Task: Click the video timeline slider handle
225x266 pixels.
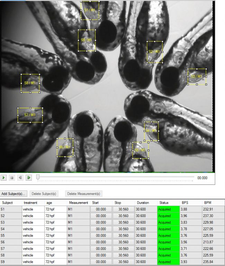Action: [38, 177]
